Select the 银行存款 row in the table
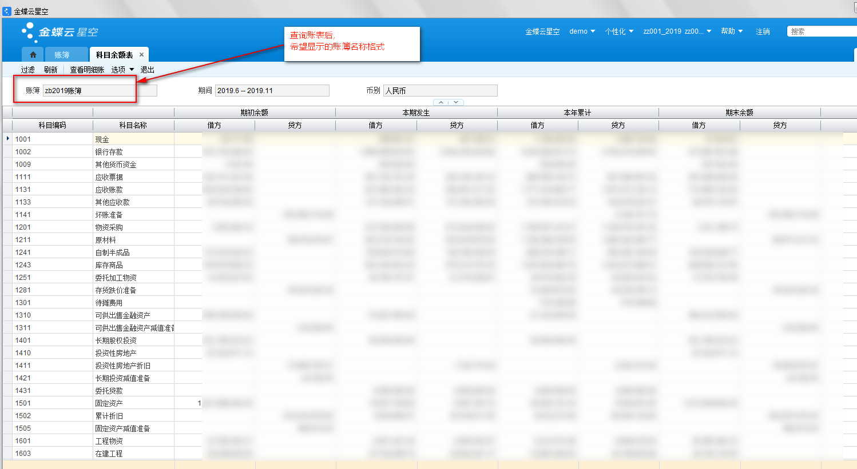 click(x=109, y=152)
